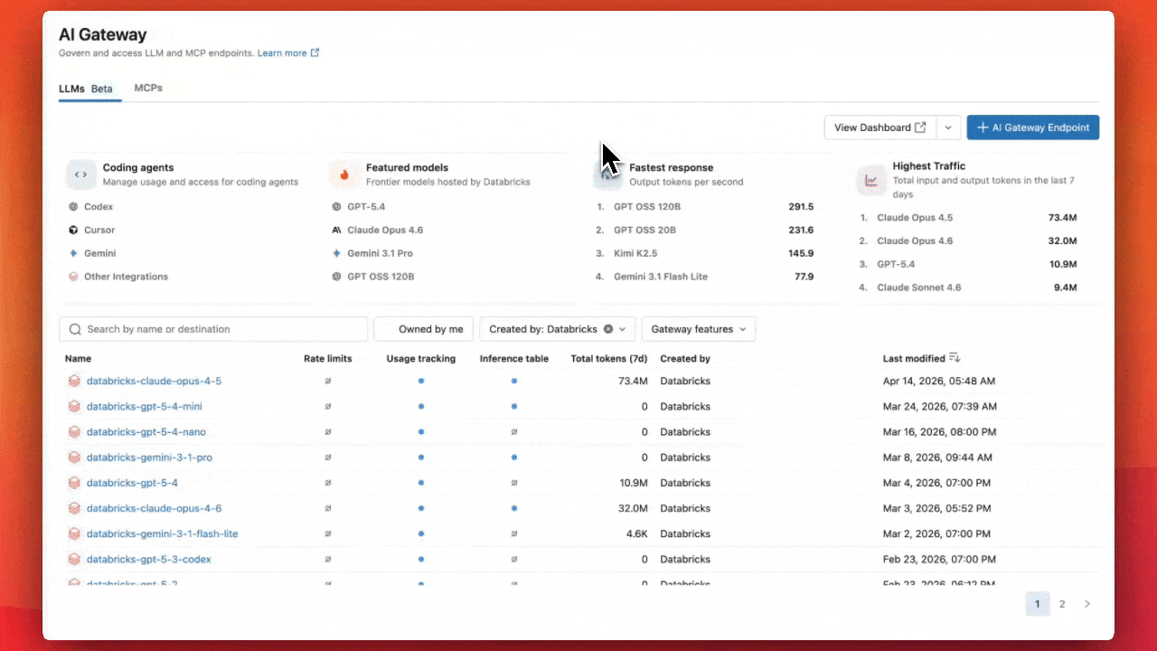Click the Coding agents code brackets icon
The image size is (1157, 651).
click(81, 174)
